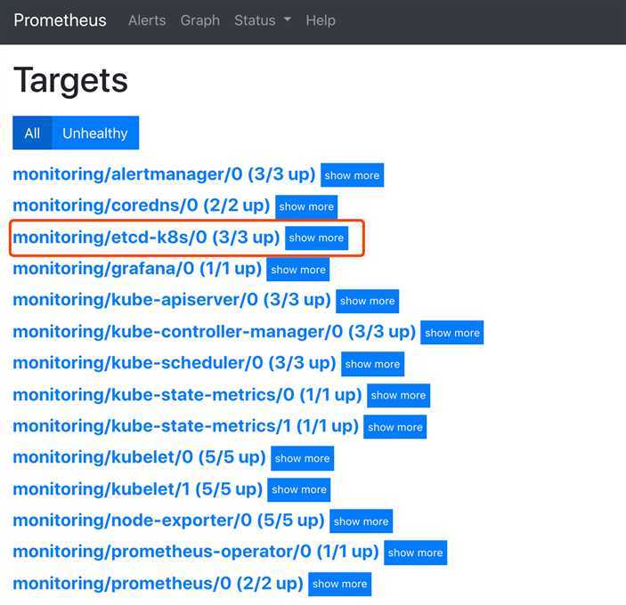Select the All targets filter
Viewport: 626px width, 605px height.
tap(32, 133)
